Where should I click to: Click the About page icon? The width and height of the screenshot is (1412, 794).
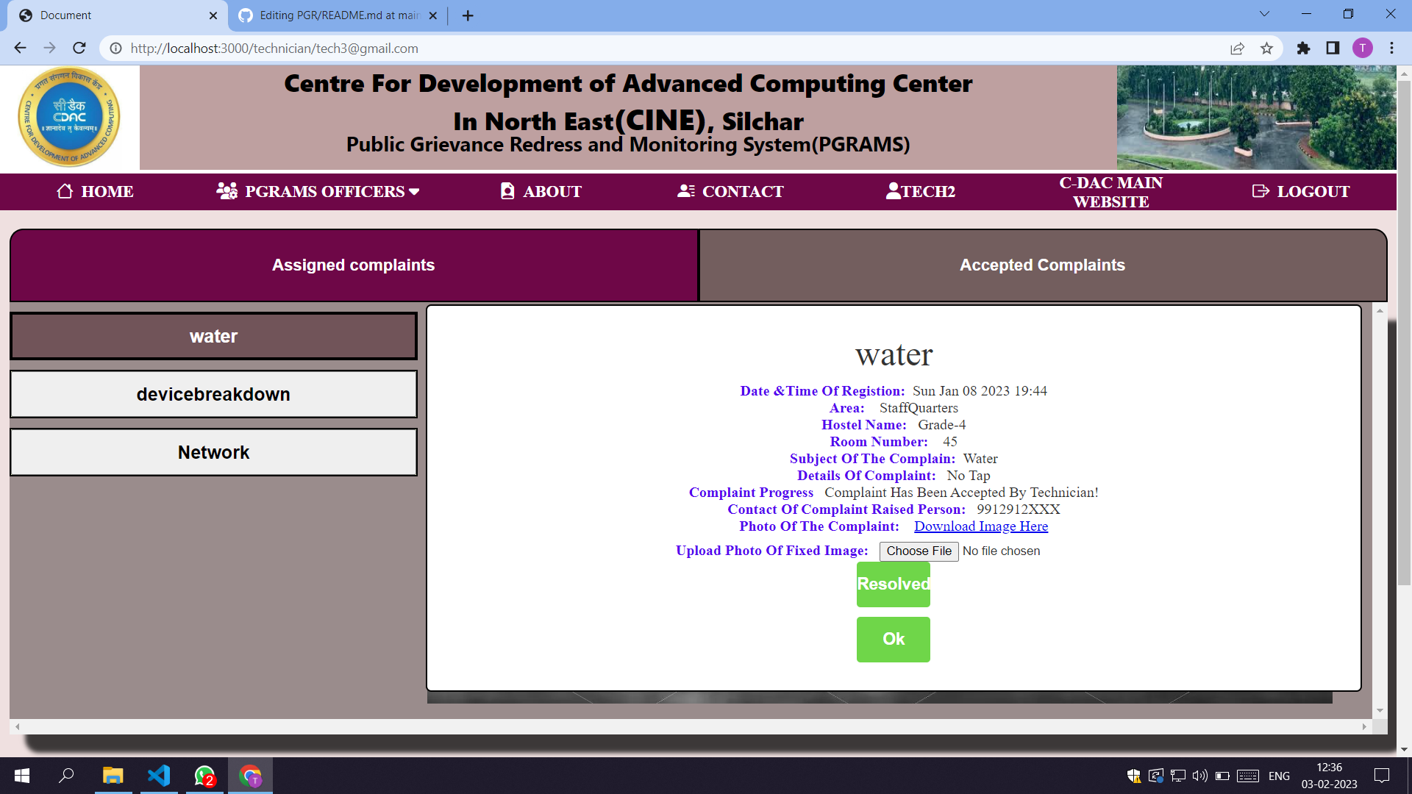[507, 191]
